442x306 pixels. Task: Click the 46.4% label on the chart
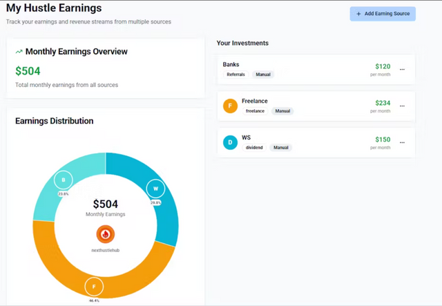[x=94, y=300]
